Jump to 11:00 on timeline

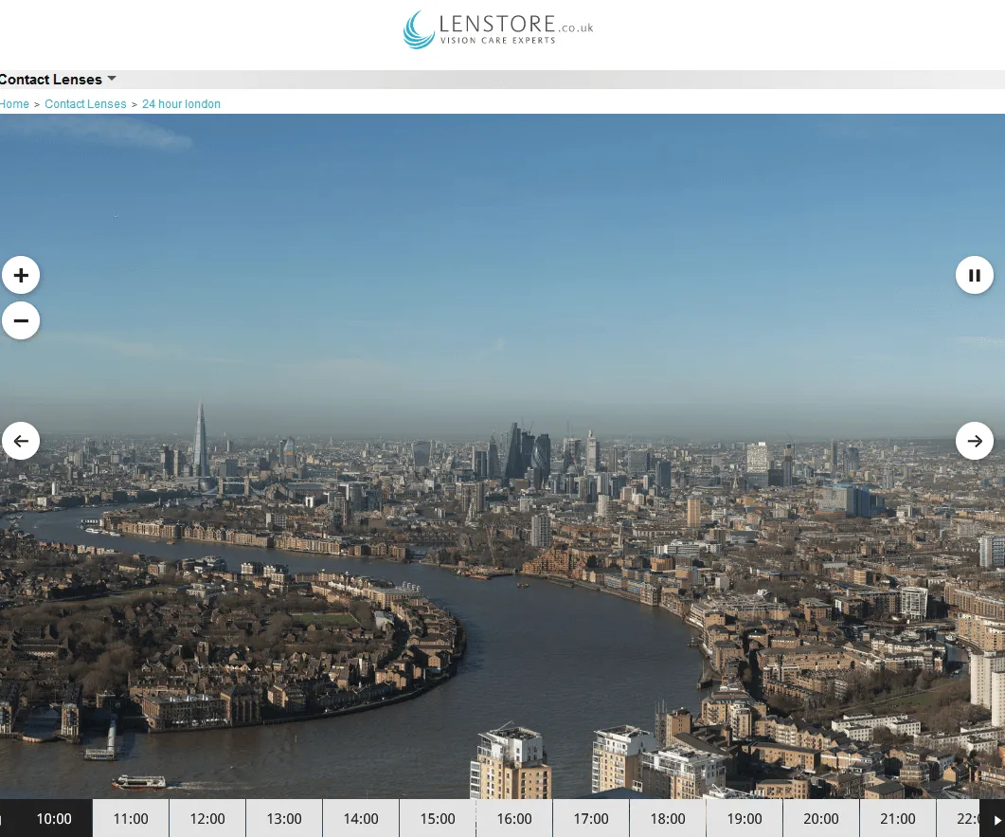pyautogui.click(x=131, y=818)
